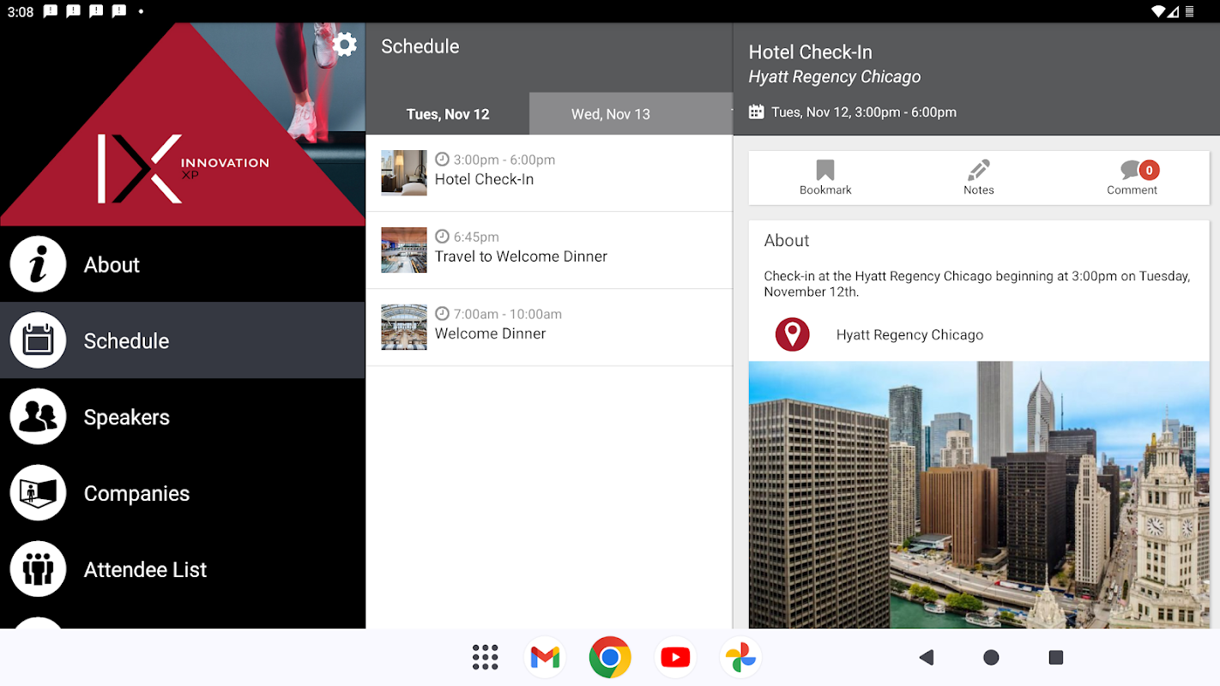Open Notes pencil icon
The height and width of the screenshot is (686, 1220).
point(978,170)
